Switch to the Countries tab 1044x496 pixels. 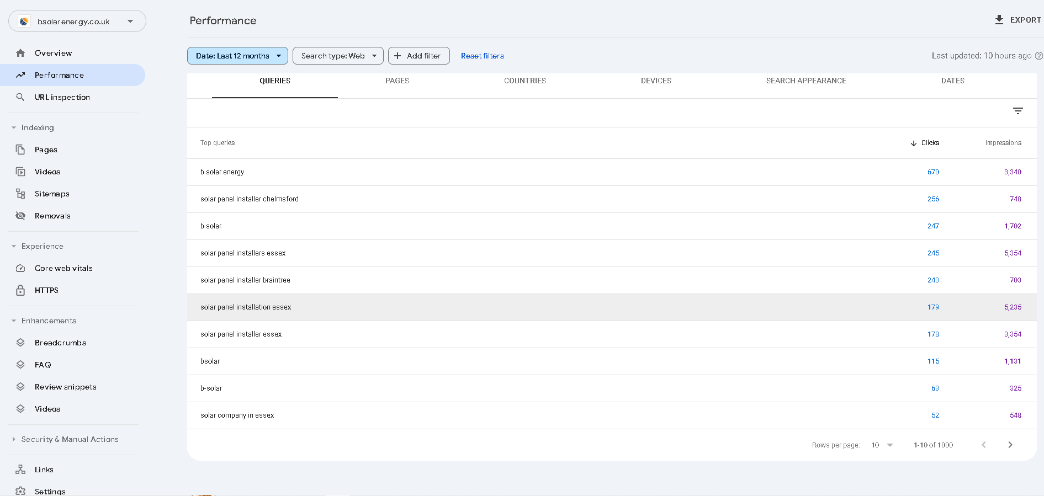click(525, 81)
